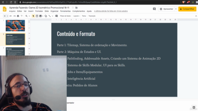Open the move-to-folder icon

pos(76,8)
